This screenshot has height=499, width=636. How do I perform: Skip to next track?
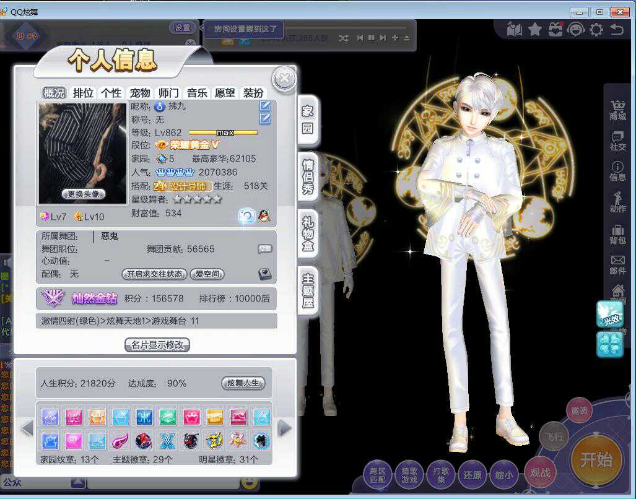(383, 38)
